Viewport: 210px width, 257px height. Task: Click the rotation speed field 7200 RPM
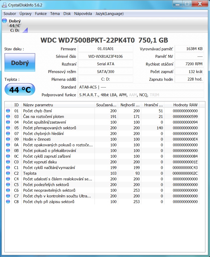pyautogui.click(x=189, y=64)
